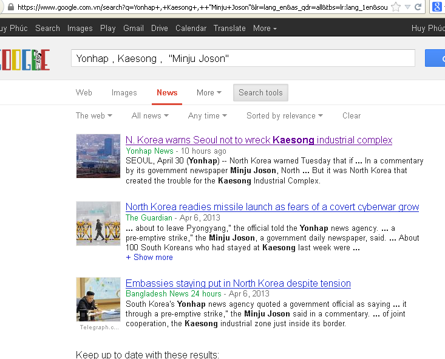Open the Any time filter dropdown
Screen dimensions: 445x359
[208, 115]
